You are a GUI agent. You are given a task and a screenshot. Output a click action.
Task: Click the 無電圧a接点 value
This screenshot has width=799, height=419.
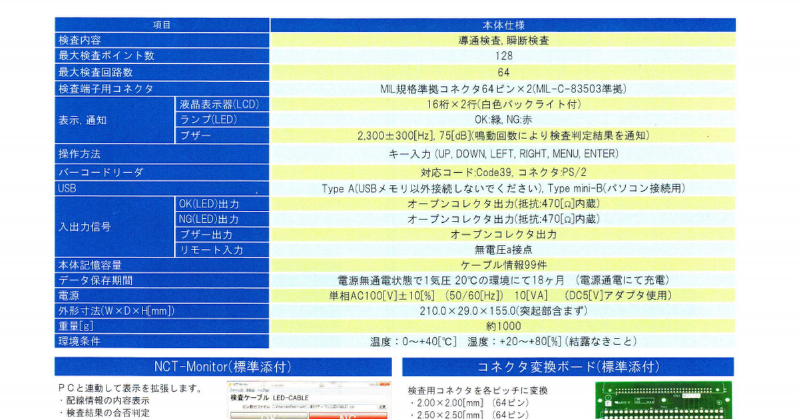pos(503,250)
